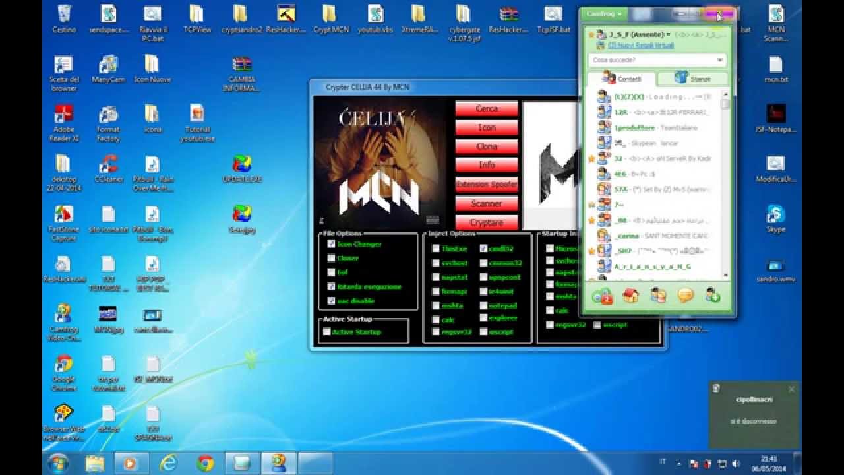Select the Cestino recycle bin icon
844x475 pixels.
click(65, 19)
